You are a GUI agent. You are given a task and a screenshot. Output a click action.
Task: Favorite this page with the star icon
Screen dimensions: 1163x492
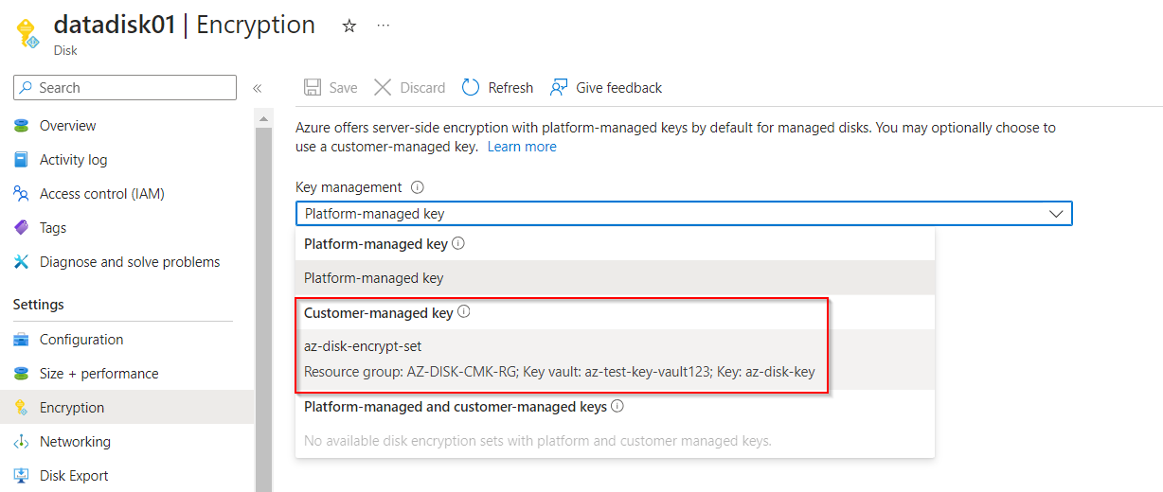click(349, 26)
